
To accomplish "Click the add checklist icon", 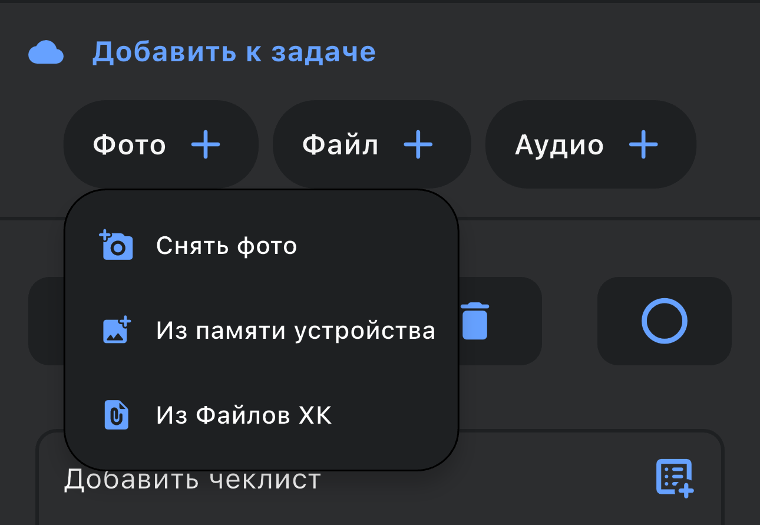I will [x=675, y=477].
